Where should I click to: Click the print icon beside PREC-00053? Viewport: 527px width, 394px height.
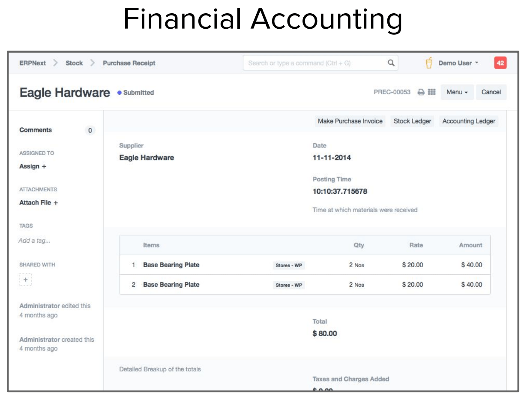(421, 92)
